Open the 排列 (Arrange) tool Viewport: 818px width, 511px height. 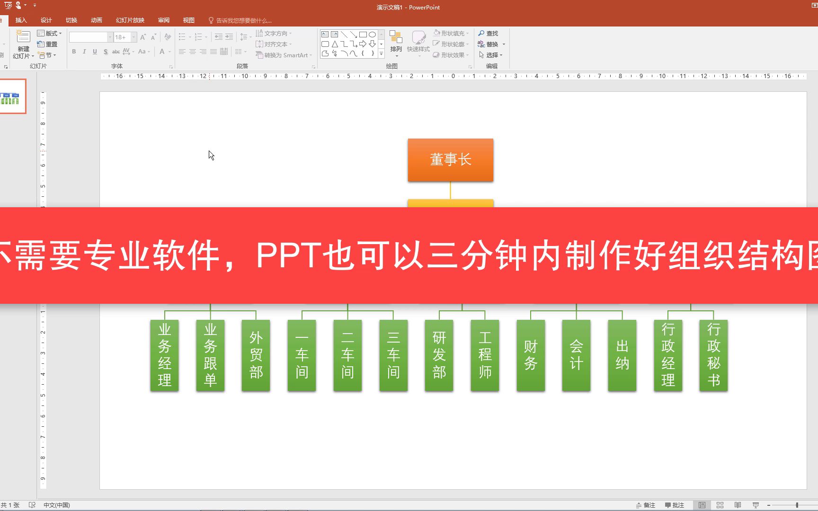coord(396,43)
